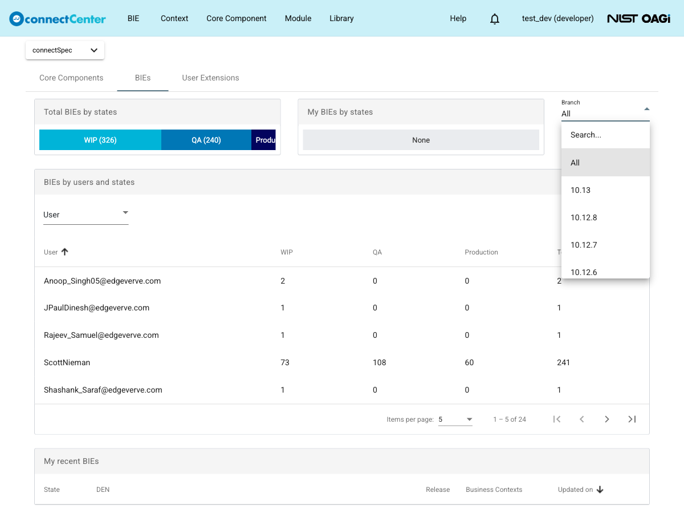
Task: Open the Help menu
Action: 458,18
